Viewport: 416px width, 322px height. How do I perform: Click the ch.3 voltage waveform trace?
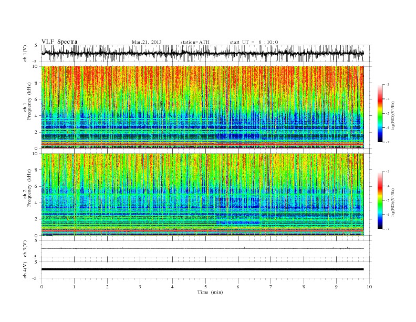click(202, 248)
